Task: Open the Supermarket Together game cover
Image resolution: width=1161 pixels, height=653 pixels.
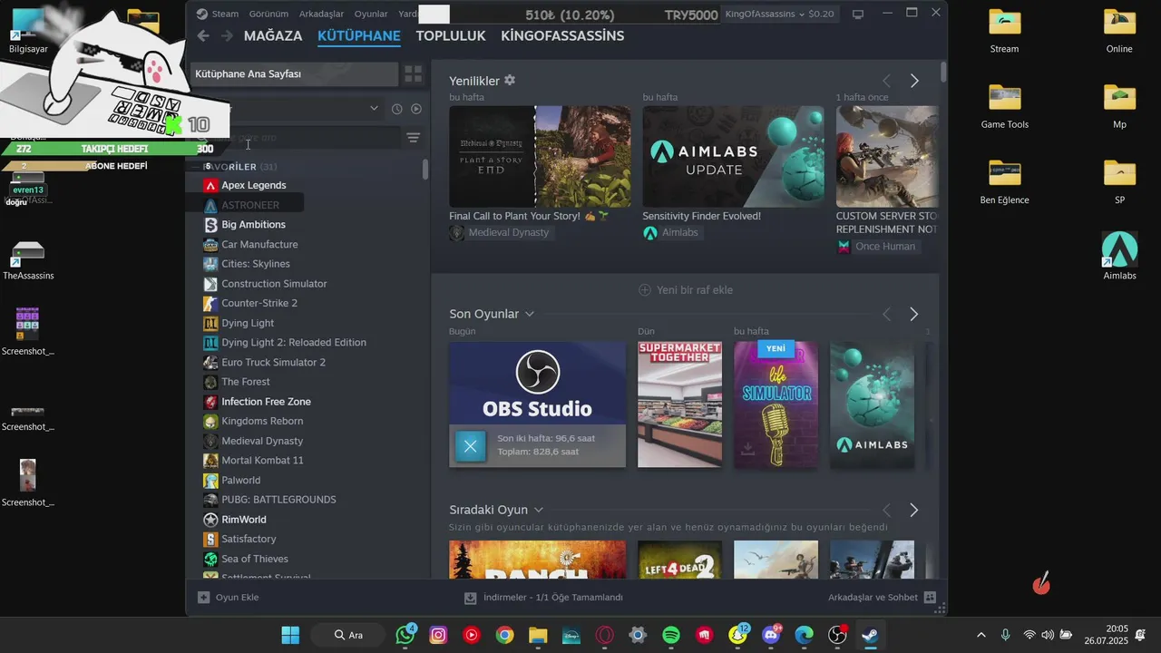Action: (x=679, y=404)
